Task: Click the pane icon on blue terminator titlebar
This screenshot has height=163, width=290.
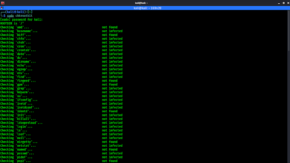Action: click(2, 8)
